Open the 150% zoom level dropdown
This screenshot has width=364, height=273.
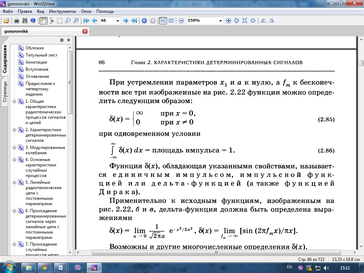click(x=220, y=21)
